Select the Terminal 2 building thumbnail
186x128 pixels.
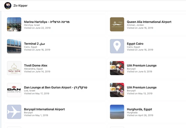(x=14, y=46)
